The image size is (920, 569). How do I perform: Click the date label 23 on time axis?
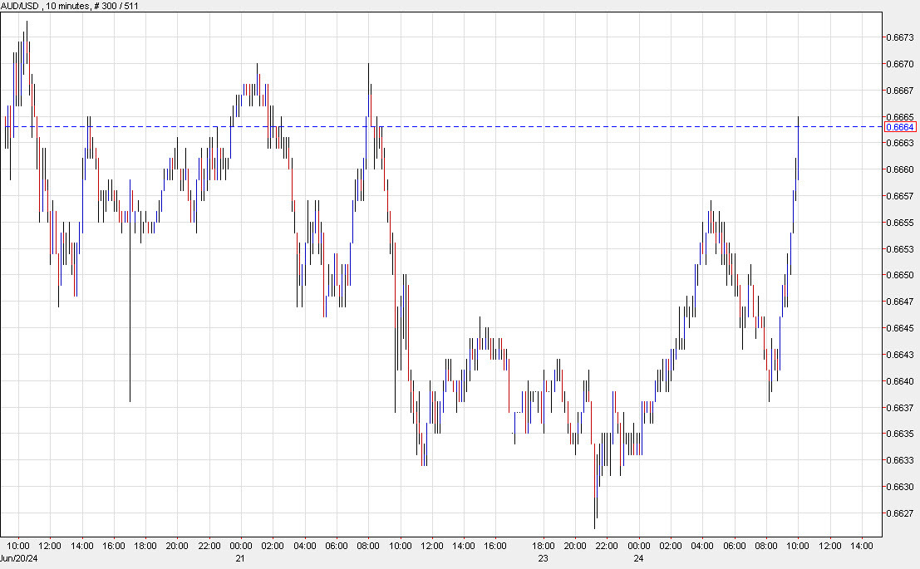(543, 558)
